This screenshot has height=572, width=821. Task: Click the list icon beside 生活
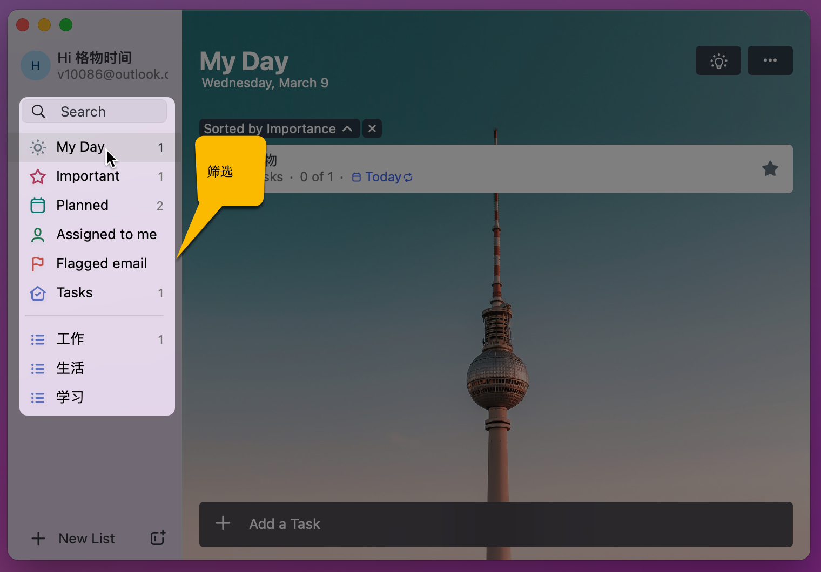(38, 369)
